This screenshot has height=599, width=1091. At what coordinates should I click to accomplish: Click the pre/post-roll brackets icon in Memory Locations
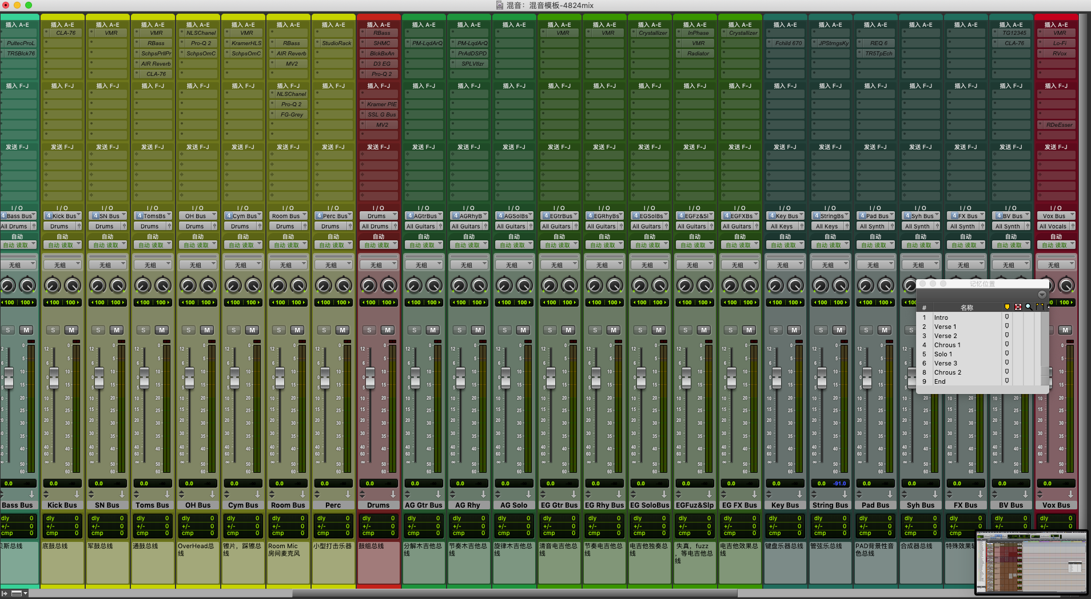point(1040,307)
